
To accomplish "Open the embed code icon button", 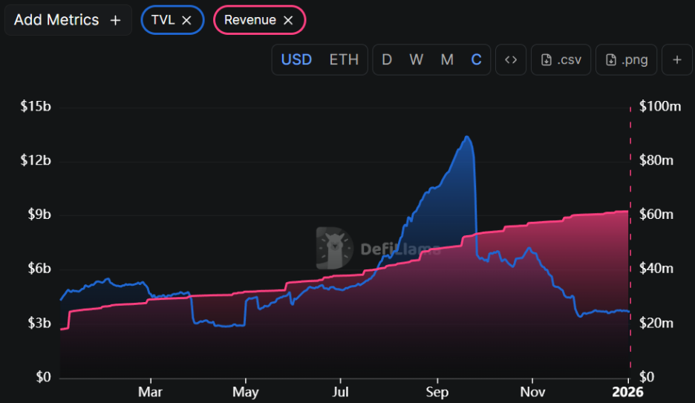I will point(511,60).
